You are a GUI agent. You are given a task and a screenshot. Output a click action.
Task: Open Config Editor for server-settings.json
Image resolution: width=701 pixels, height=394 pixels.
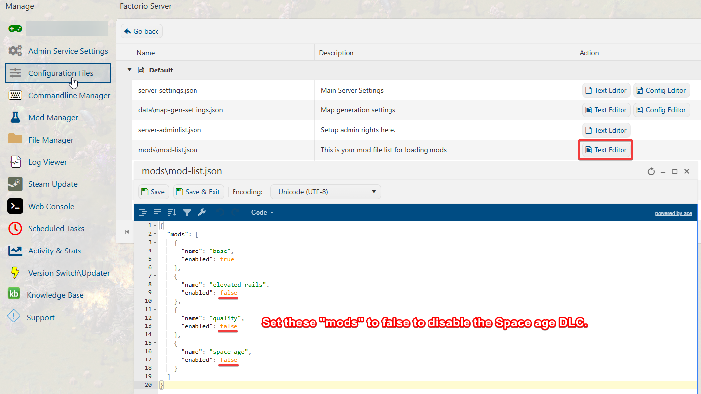pos(662,90)
